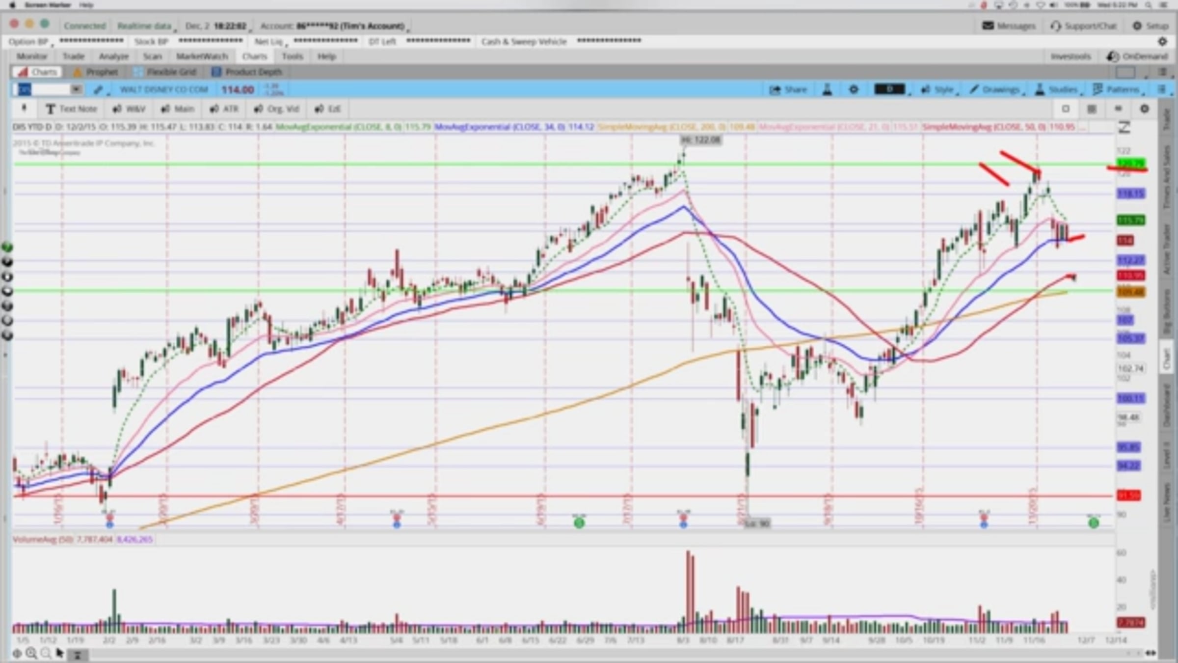Image resolution: width=1178 pixels, height=663 pixels.
Task: Toggle the single-cell layout square button
Action: point(1066,109)
